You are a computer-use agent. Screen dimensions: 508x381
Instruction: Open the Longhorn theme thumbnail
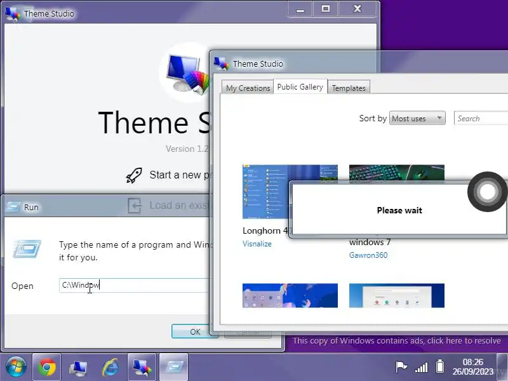click(265, 192)
